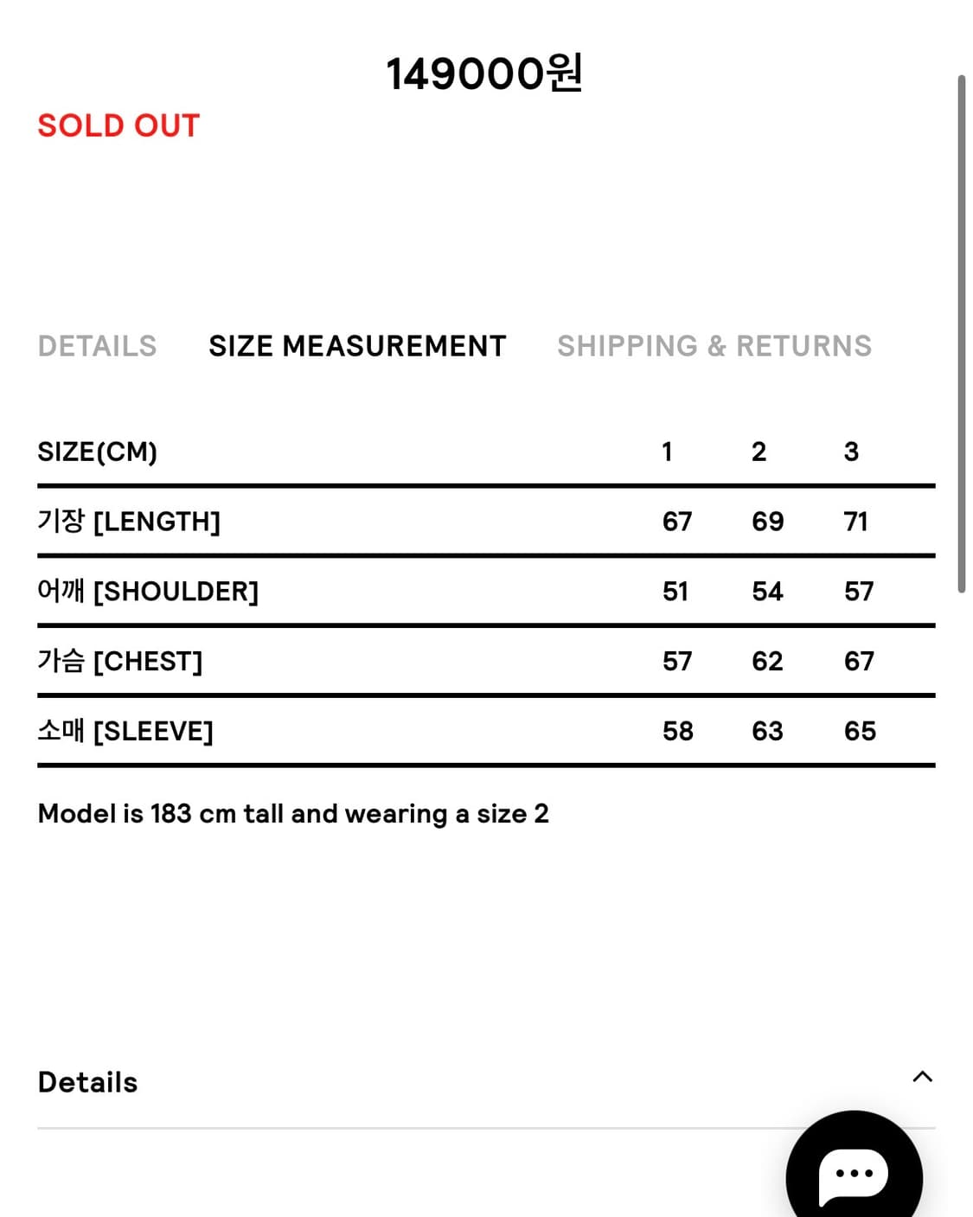
Task: Select the SIZE MEASUREMENT tab
Action: (x=357, y=346)
